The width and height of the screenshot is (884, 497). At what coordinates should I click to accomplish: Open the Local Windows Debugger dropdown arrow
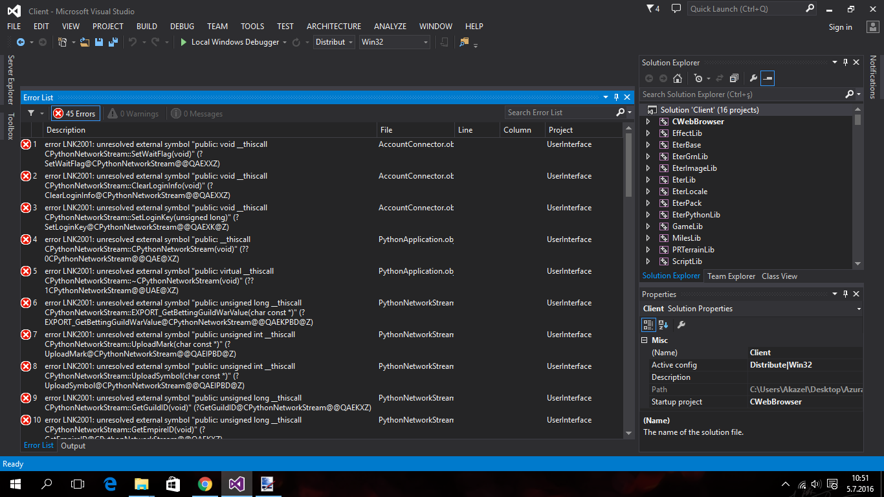coord(285,42)
